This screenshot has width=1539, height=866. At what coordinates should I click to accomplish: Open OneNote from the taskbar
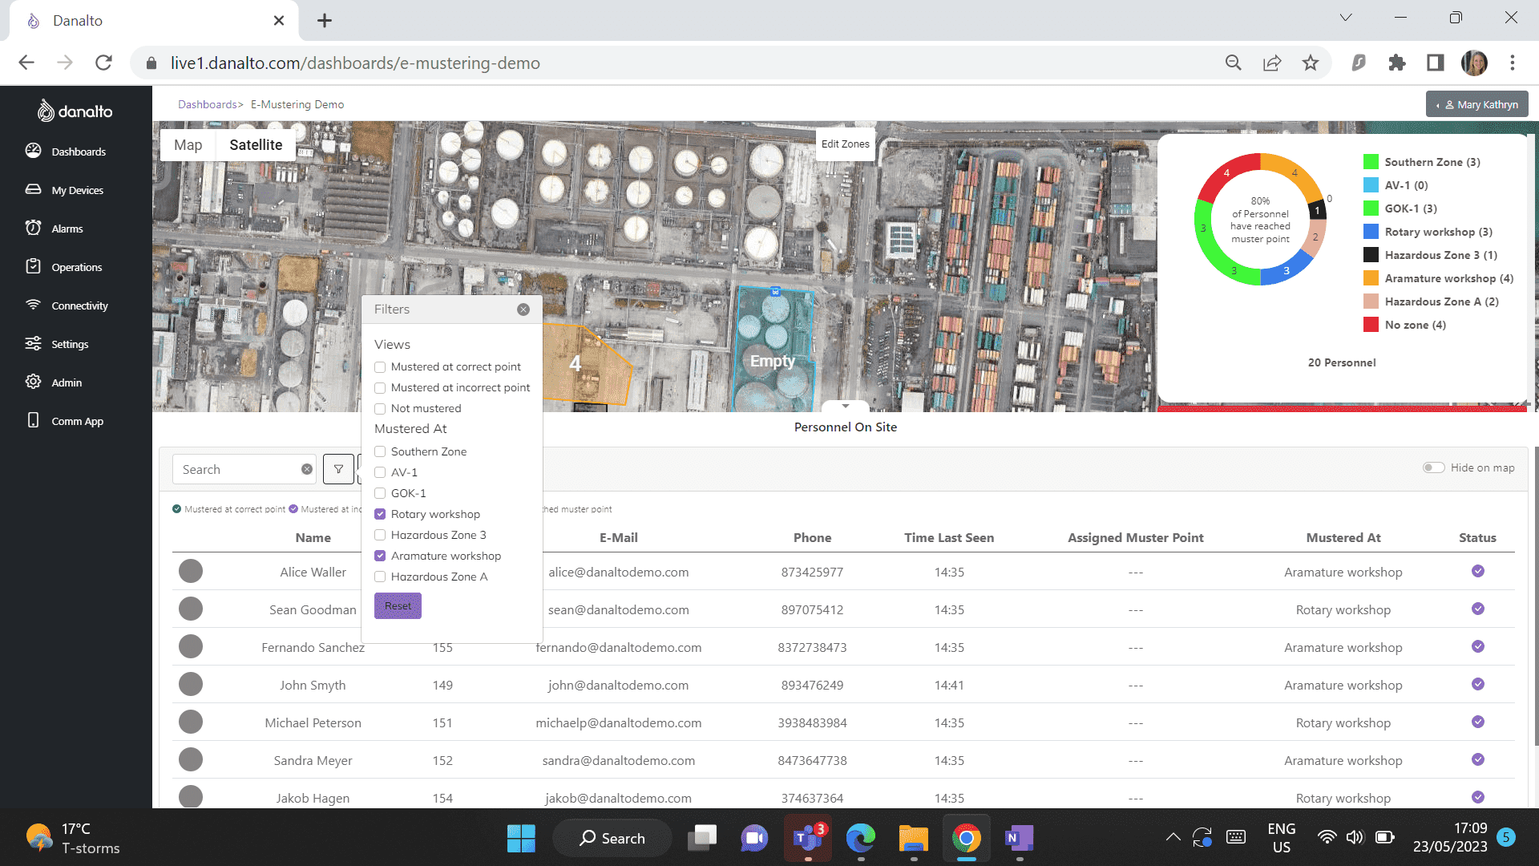1019,838
